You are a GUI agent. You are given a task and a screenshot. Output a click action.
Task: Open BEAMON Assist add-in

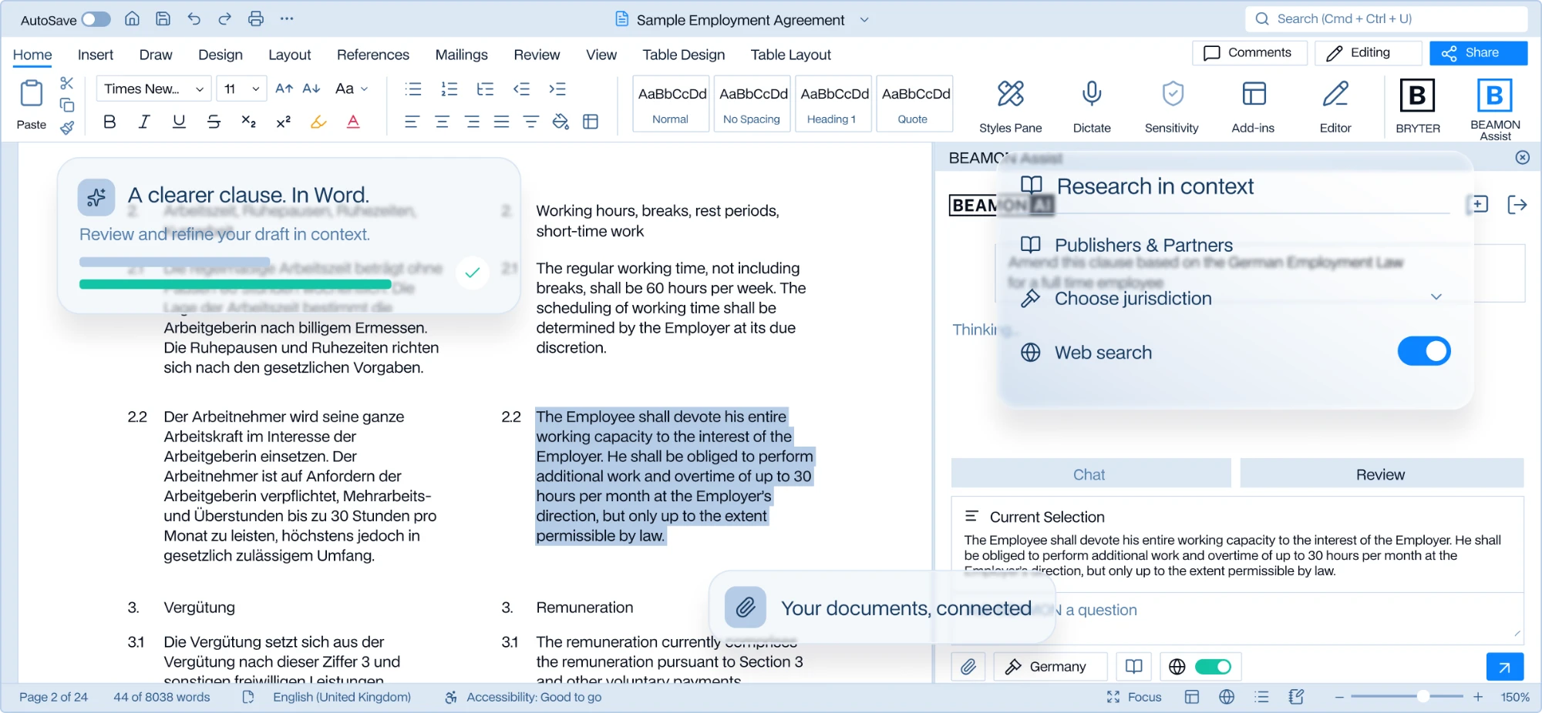coord(1495,109)
